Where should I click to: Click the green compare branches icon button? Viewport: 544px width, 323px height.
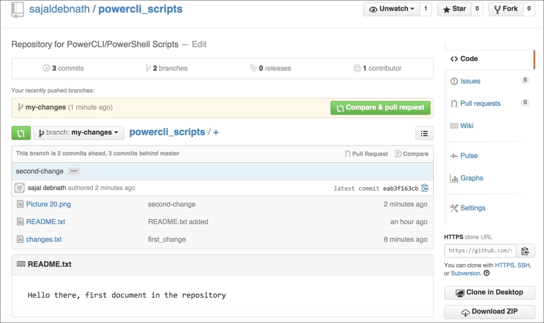[21, 133]
